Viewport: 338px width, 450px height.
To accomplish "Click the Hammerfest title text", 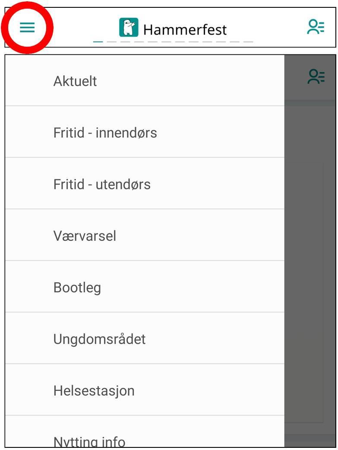I will [x=185, y=29].
